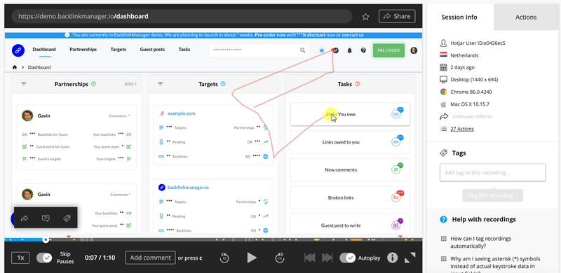
Task: Click the Broken links red icon
Action: pyautogui.click(x=396, y=197)
